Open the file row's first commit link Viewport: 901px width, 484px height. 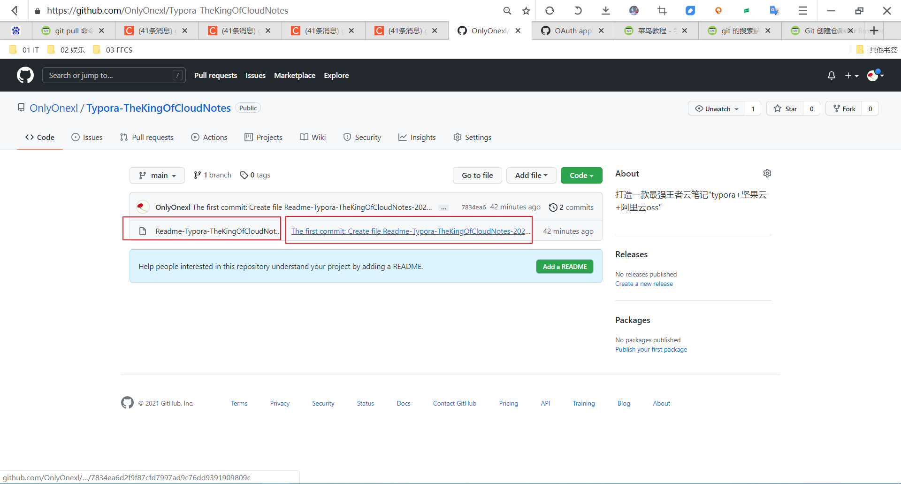[x=411, y=231]
